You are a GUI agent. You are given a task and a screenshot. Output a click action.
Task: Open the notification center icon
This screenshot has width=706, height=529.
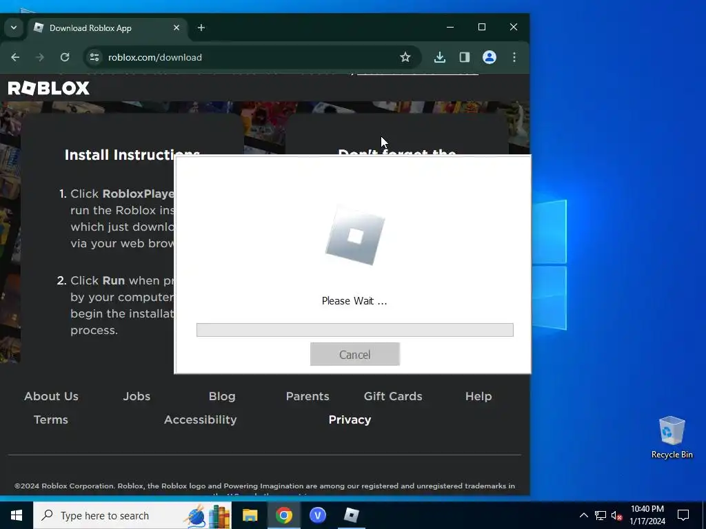(x=683, y=515)
